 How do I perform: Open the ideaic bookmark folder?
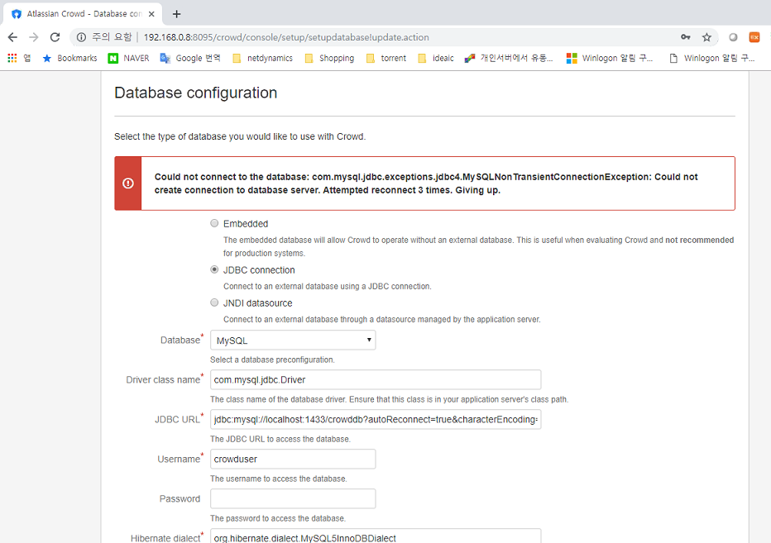point(436,58)
